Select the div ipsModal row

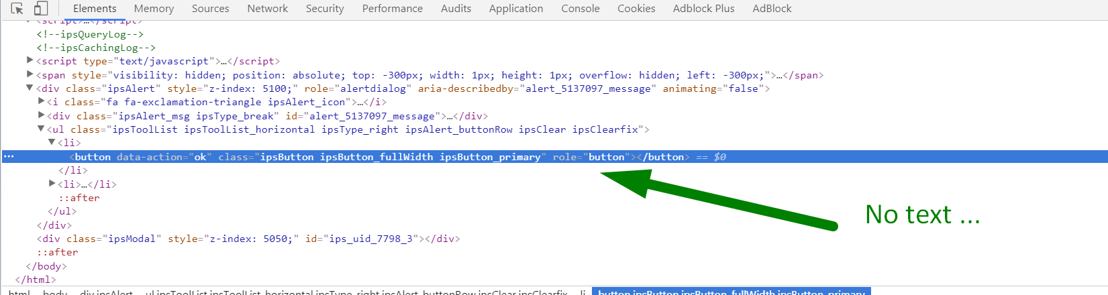pyautogui.click(x=248, y=239)
